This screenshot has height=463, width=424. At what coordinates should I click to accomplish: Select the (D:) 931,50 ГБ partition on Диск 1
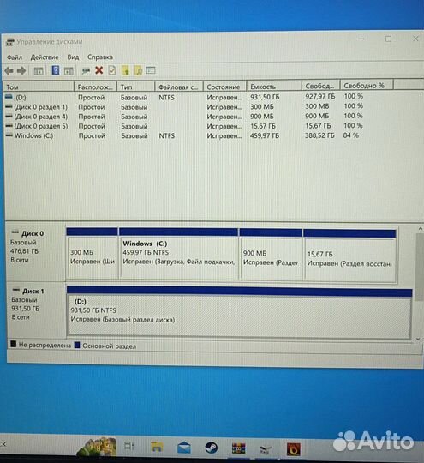click(239, 312)
